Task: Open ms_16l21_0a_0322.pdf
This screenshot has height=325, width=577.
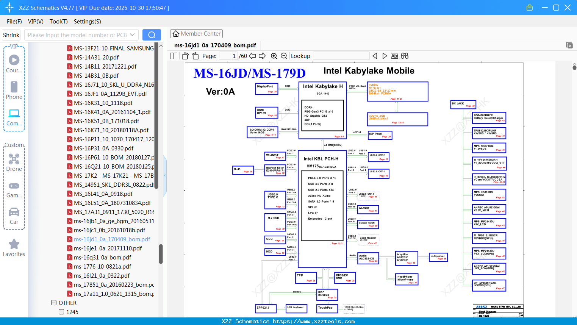Action: tap(102, 276)
